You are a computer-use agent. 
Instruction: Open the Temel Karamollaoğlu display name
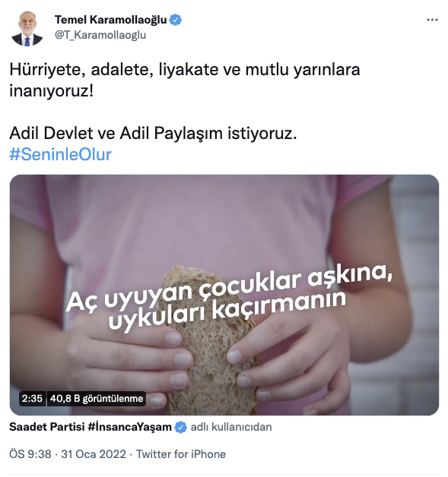tap(111, 20)
